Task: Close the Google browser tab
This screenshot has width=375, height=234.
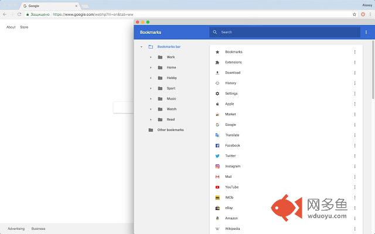Action: 76,6
